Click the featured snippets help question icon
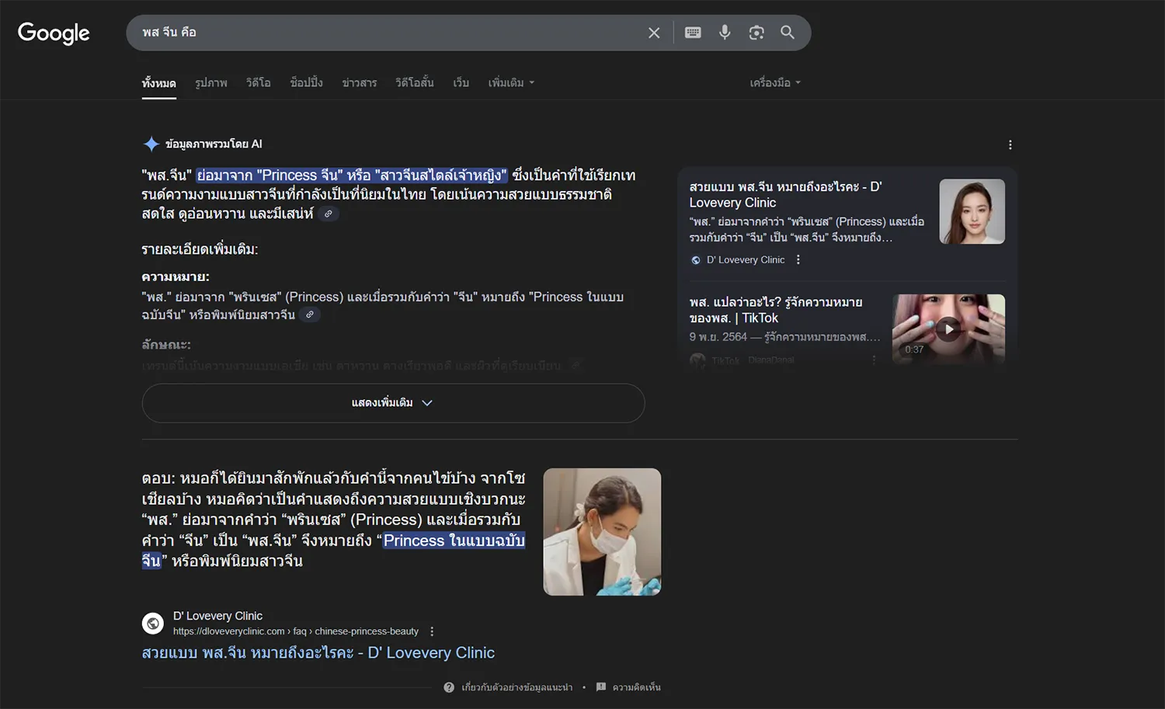The height and width of the screenshot is (709, 1165). tap(449, 687)
